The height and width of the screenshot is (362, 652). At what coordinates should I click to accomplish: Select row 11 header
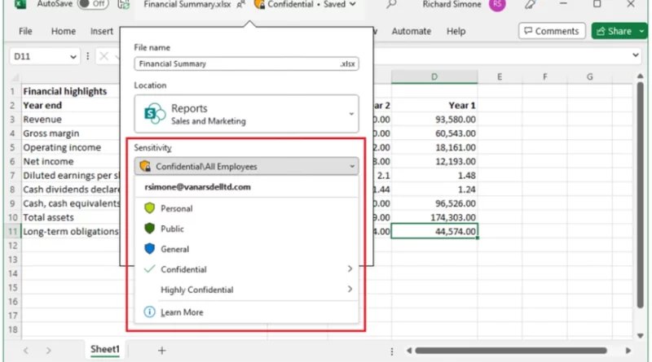point(13,232)
